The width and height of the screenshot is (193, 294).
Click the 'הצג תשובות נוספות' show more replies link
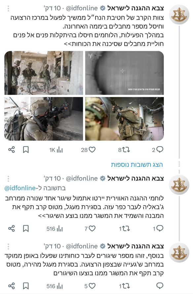coord(137,165)
